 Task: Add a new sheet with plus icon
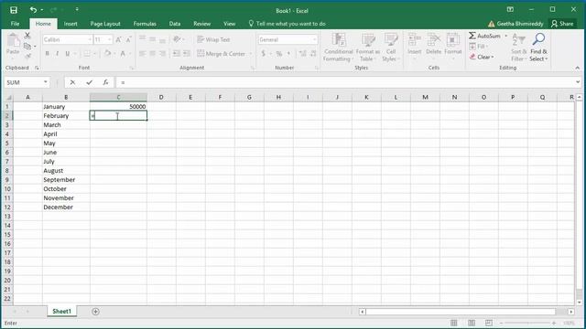(x=95, y=311)
